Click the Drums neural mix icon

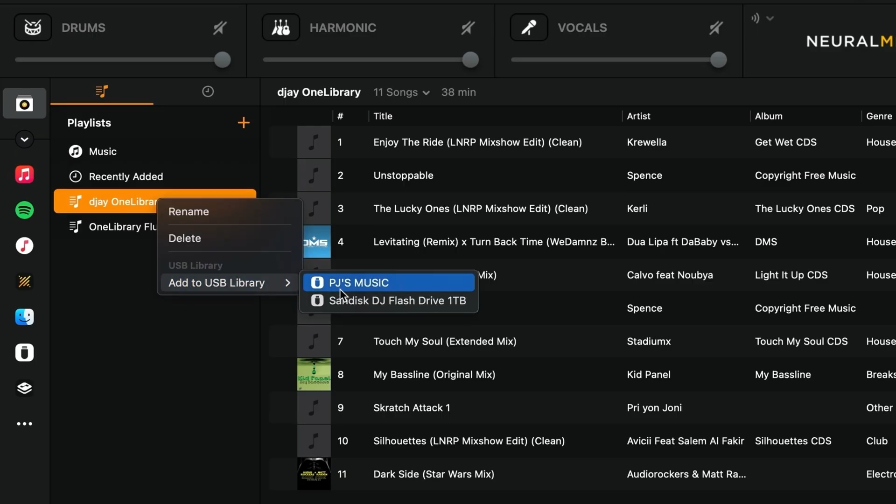[33, 28]
